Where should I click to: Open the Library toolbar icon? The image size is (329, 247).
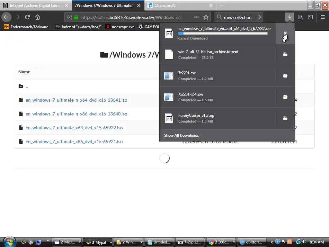pos(300,17)
